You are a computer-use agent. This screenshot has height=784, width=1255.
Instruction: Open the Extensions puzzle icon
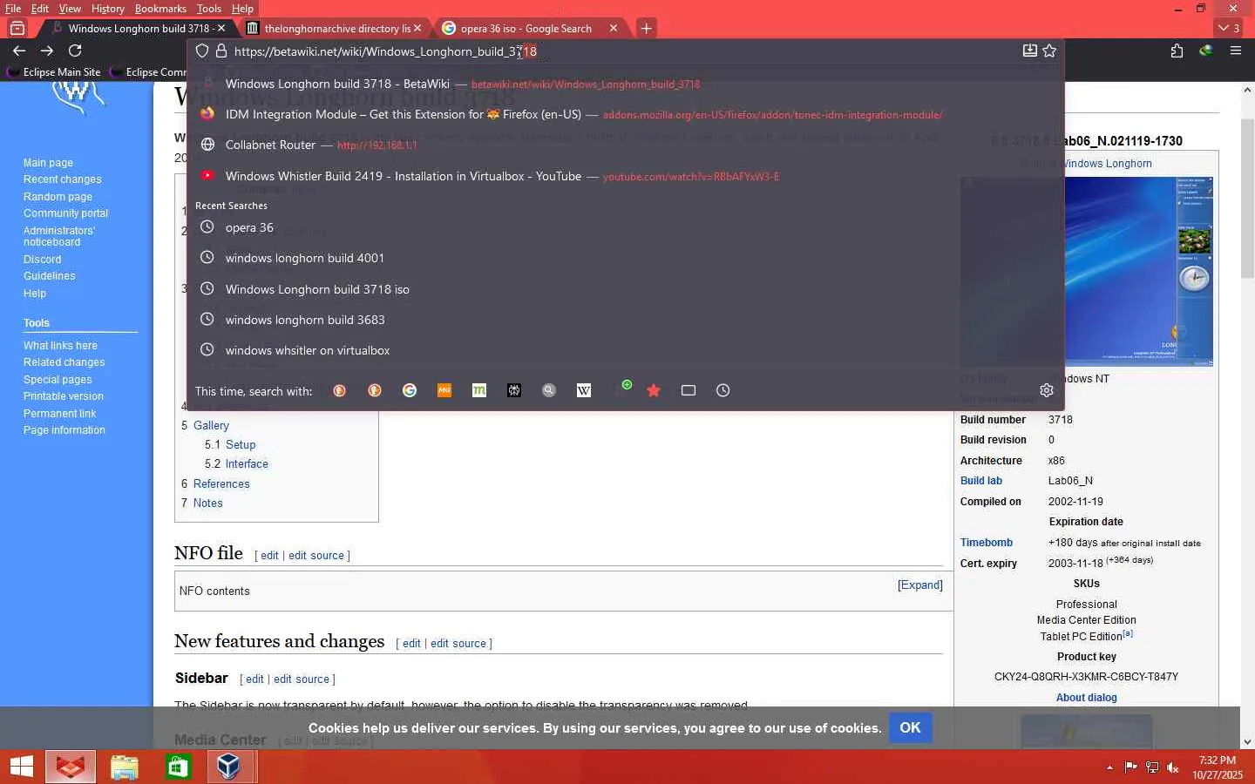pos(1177,51)
